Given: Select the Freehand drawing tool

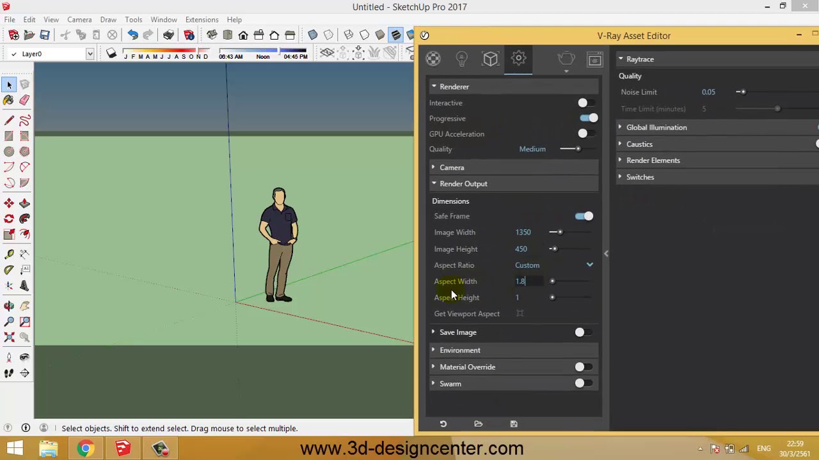Looking at the screenshot, I should point(24,120).
